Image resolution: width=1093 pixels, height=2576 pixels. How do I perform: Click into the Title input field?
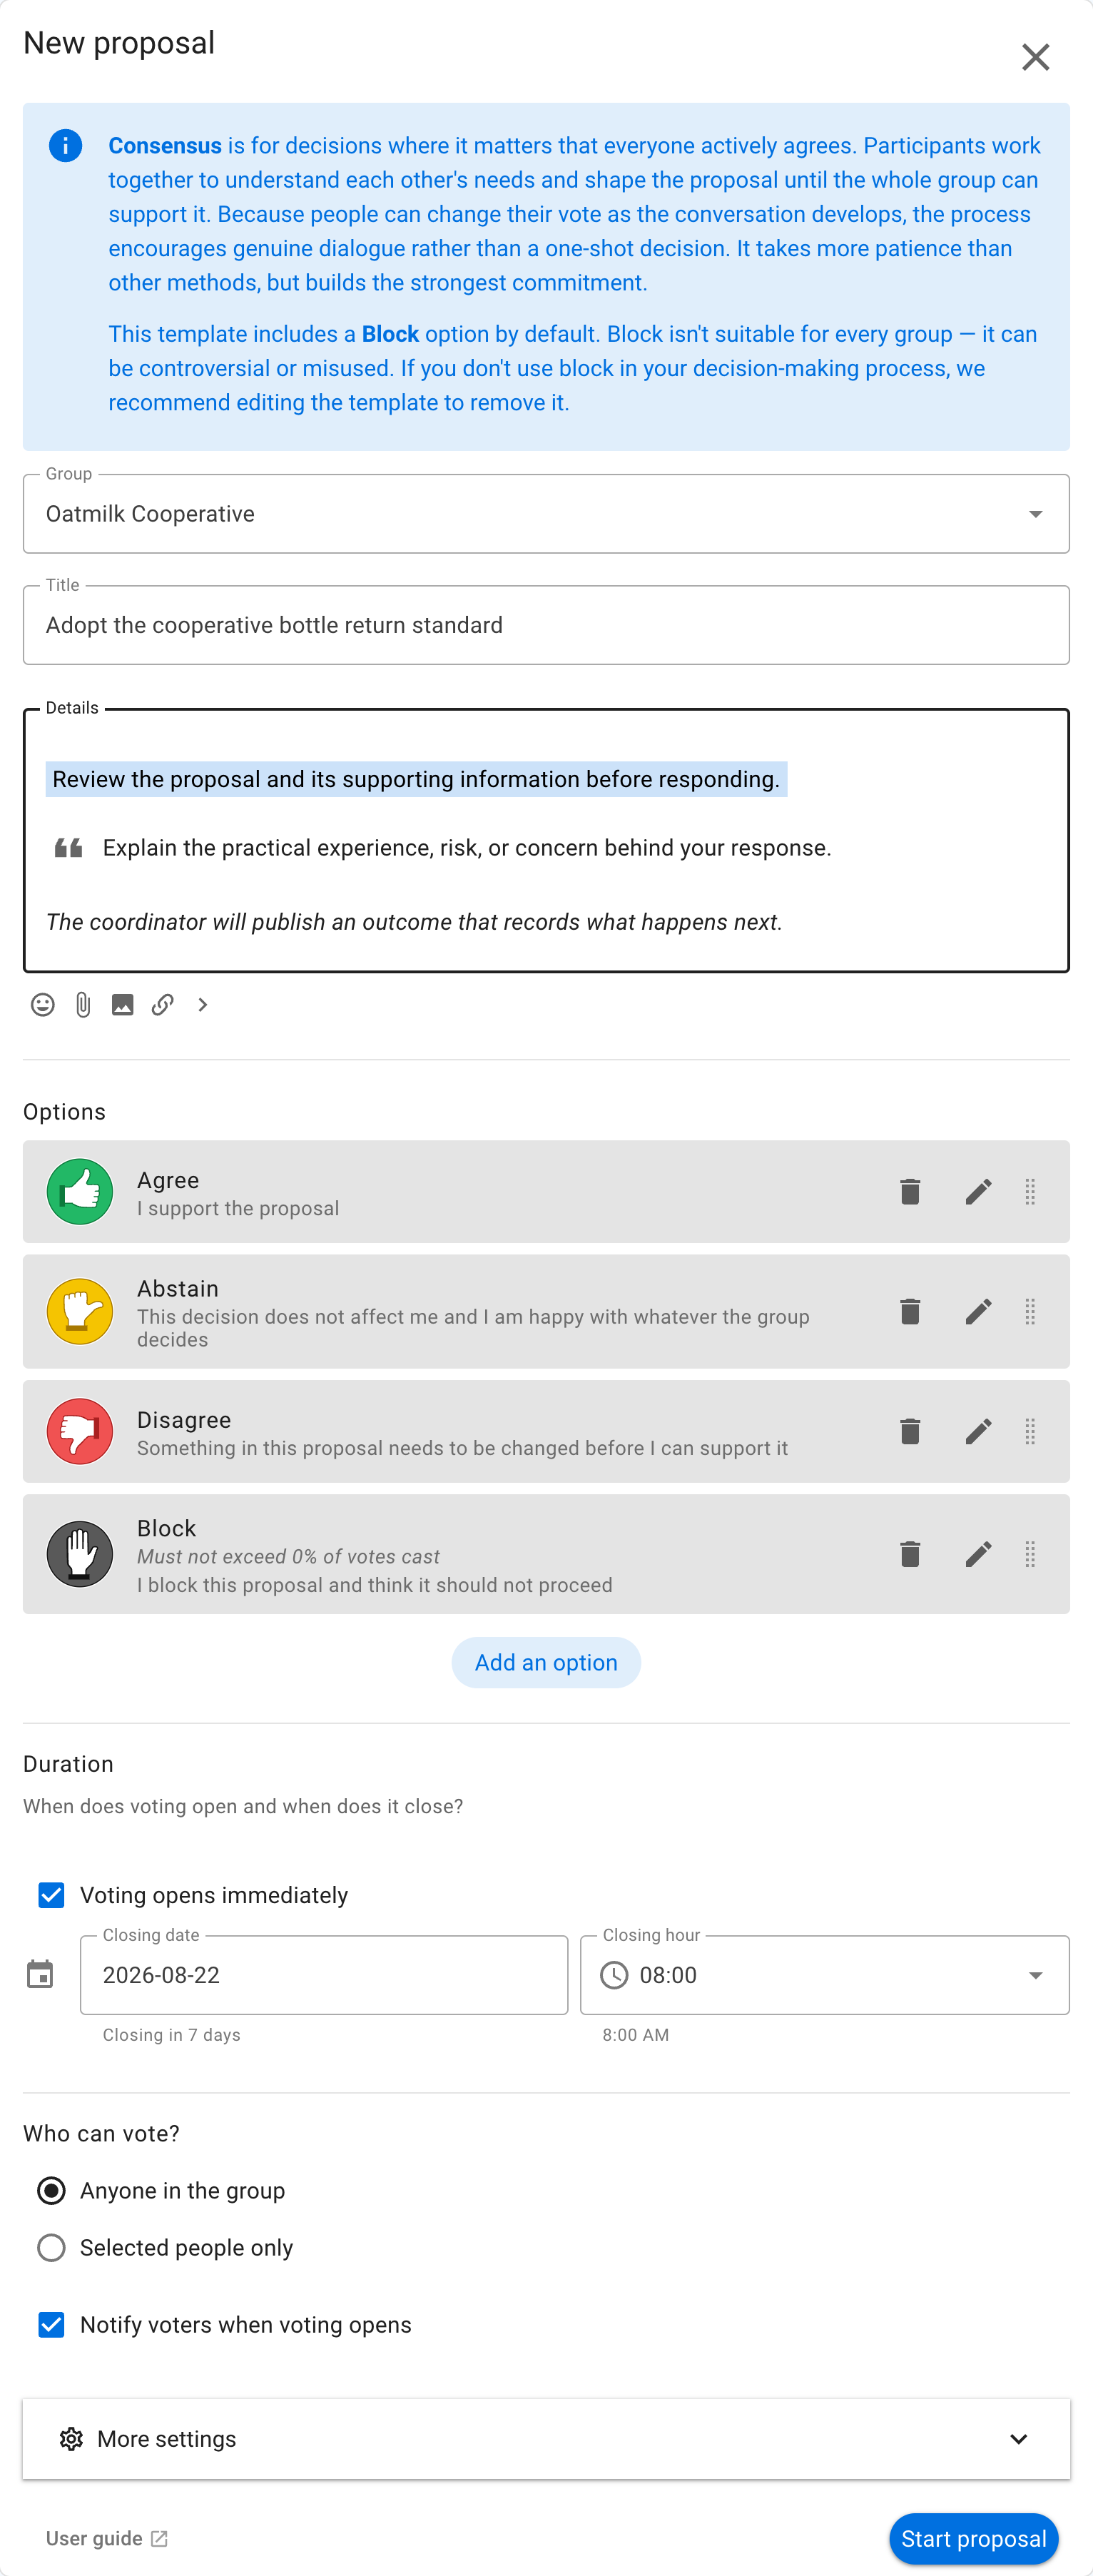(546, 624)
